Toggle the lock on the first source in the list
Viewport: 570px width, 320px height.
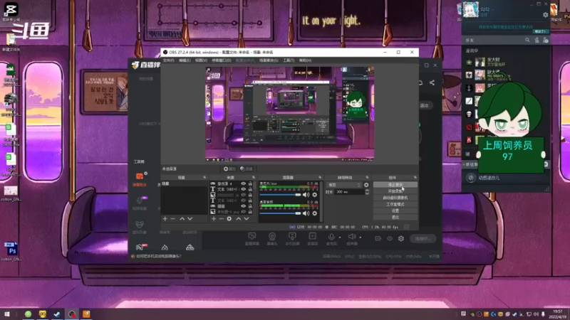point(250,184)
